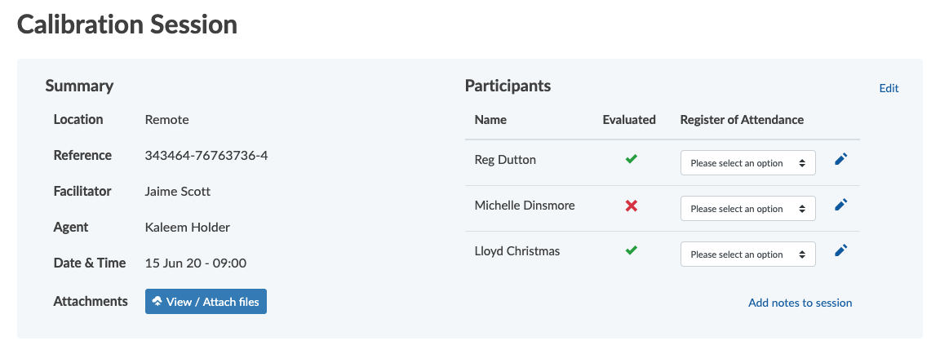Select the Evaluated column header
Image resolution: width=940 pixels, height=354 pixels.
(629, 119)
